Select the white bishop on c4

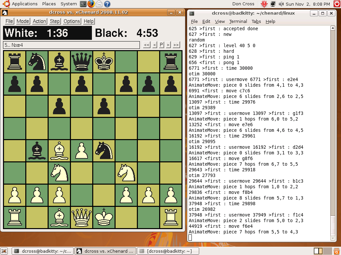(59, 150)
